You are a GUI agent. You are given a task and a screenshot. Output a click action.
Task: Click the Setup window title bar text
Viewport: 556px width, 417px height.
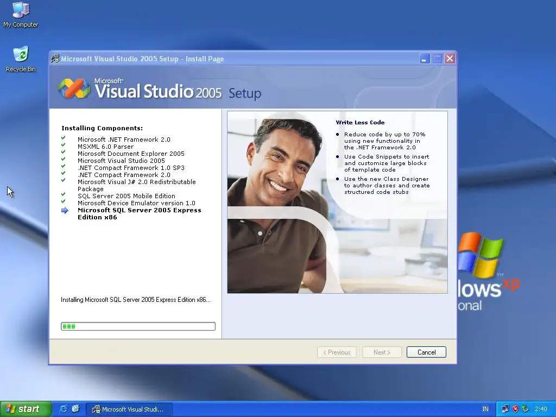click(x=142, y=59)
